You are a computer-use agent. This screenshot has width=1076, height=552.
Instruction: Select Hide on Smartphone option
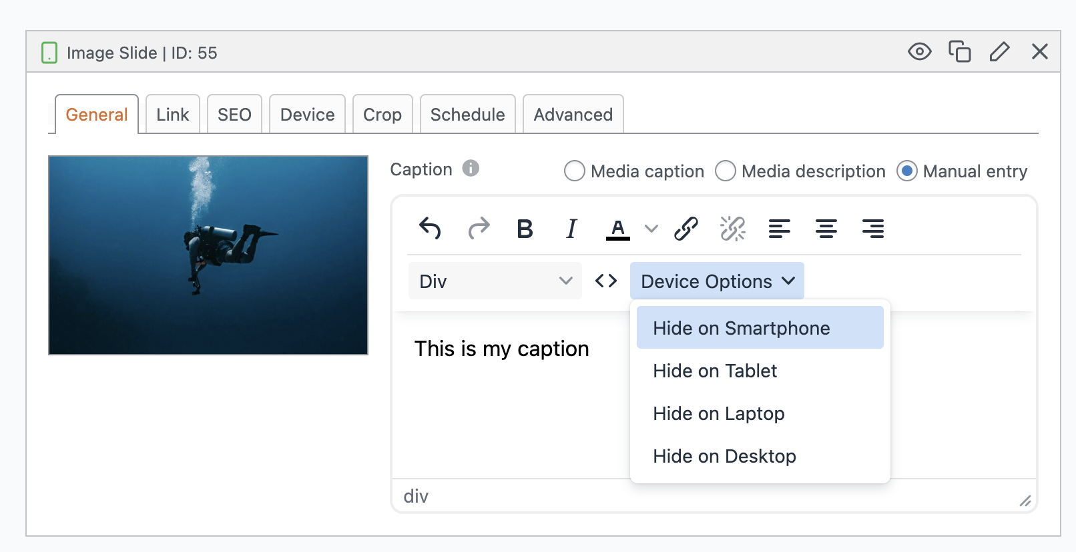coord(741,328)
